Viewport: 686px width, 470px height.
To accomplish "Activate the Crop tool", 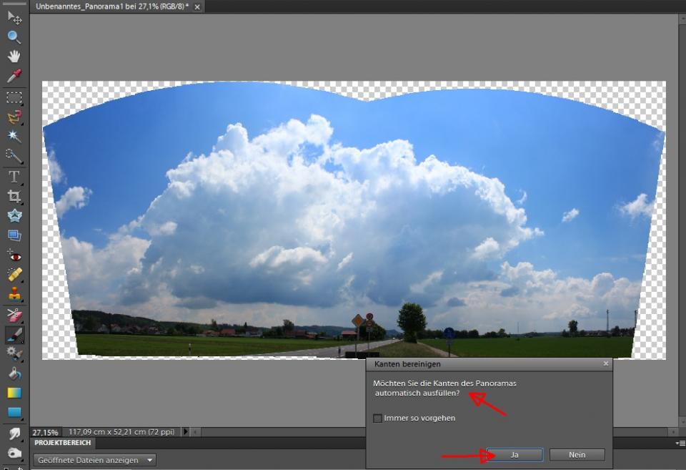I will click(14, 196).
